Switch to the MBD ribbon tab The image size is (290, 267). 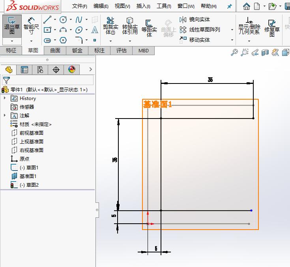[144, 50]
